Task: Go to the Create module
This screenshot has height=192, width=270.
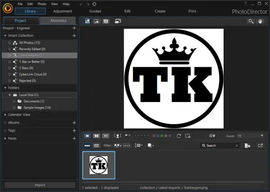Action: pyautogui.click(x=160, y=11)
